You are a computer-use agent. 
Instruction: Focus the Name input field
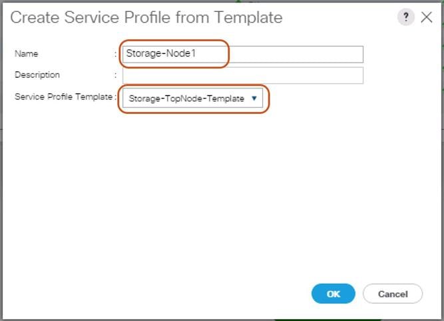(x=243, y=54)
